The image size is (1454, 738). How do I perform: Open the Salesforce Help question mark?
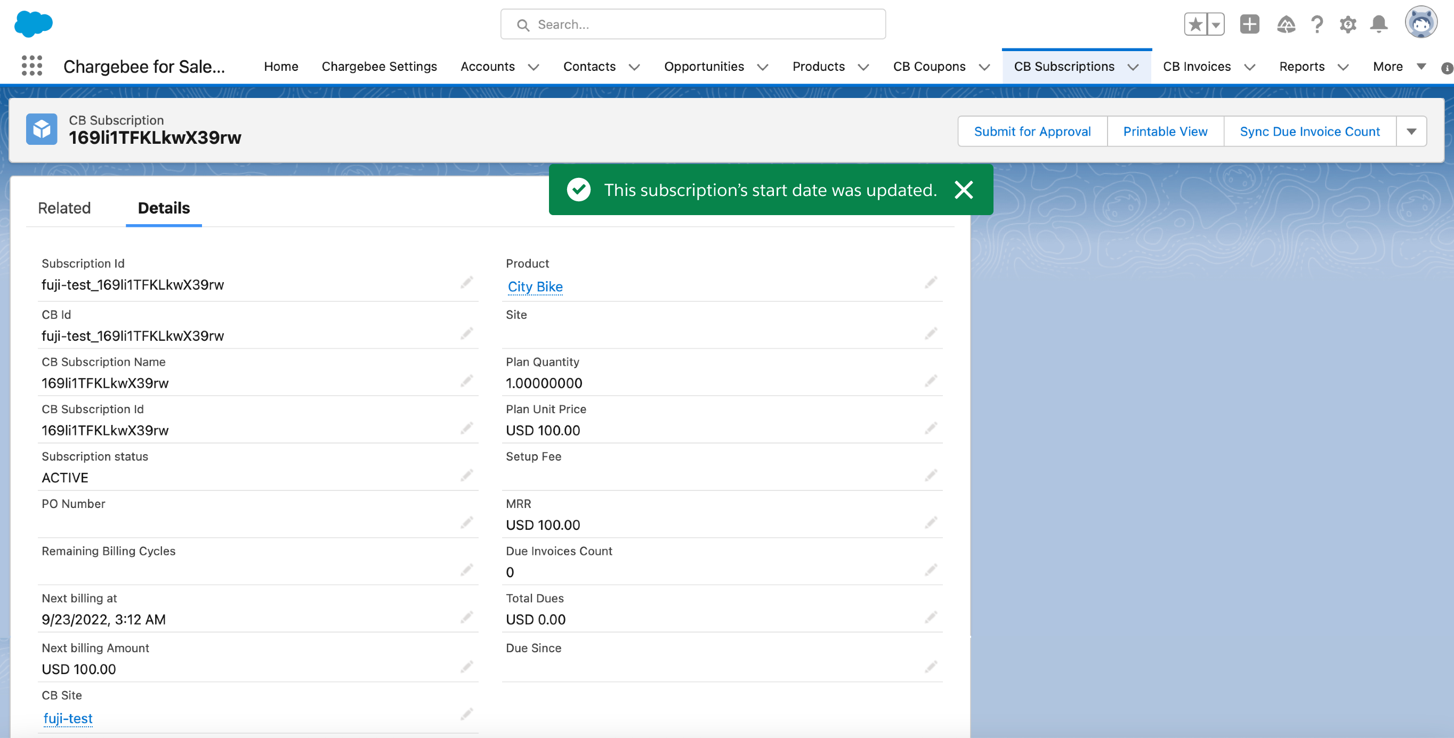click(x=1317, y=24)
